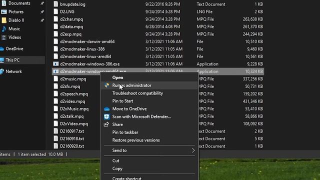Click the Documents folder icon in sidebar
Screen dimensions: 320x180
[x=4, y=3]
